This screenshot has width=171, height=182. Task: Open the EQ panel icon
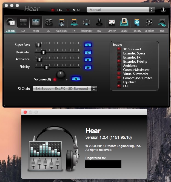coord(23,22)
